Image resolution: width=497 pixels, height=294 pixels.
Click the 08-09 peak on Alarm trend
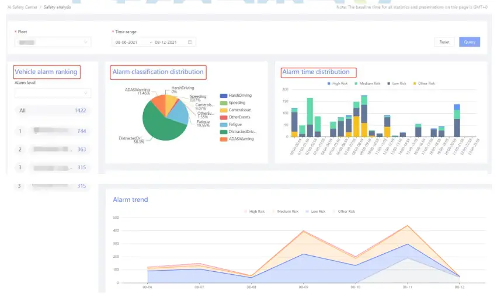303,231
